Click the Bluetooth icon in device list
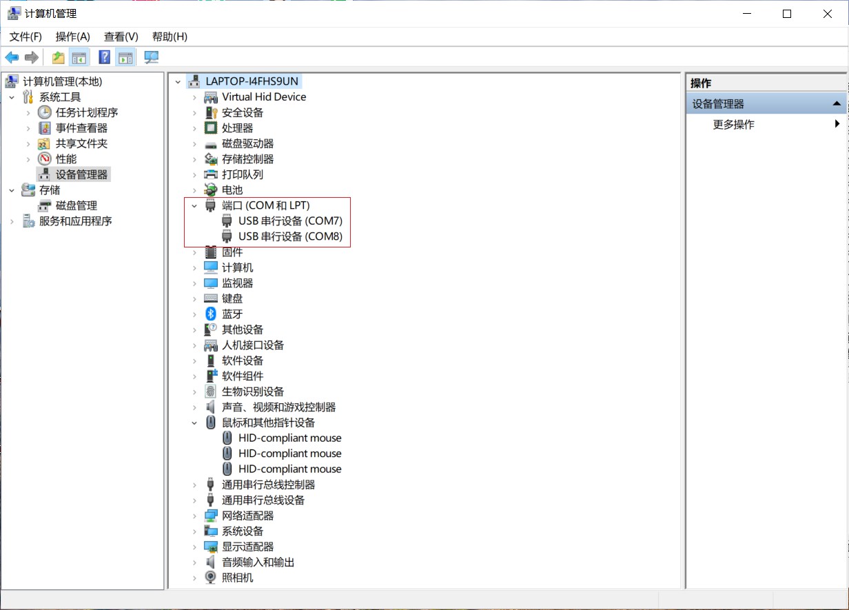This screenshot has height=610, width=849. coord(211,314)
